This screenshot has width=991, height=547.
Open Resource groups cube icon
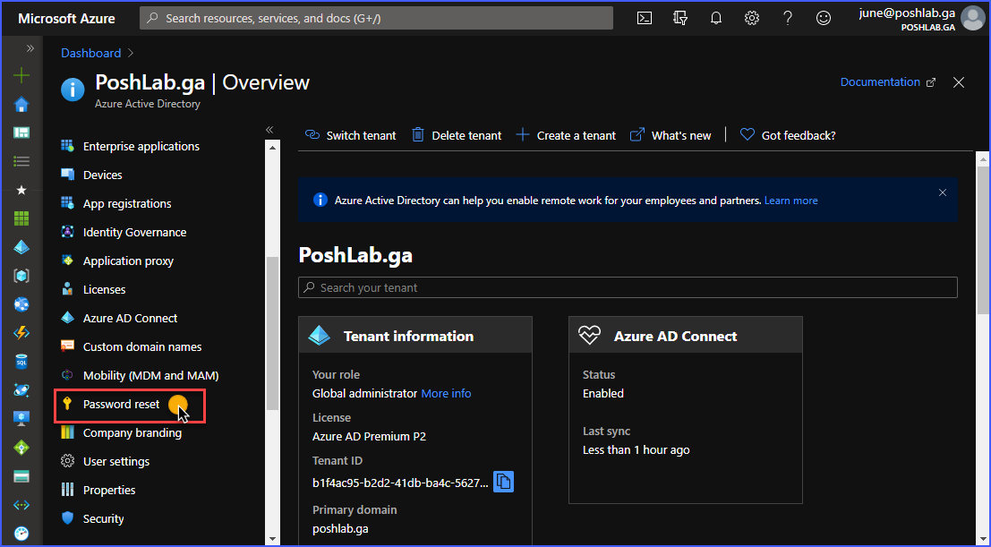pyautogui.click(x=21, y=276)
